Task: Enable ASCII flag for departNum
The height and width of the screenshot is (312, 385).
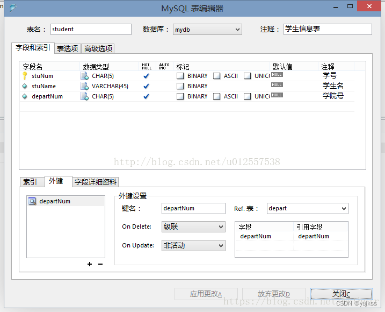Action: tap(216, 96)
